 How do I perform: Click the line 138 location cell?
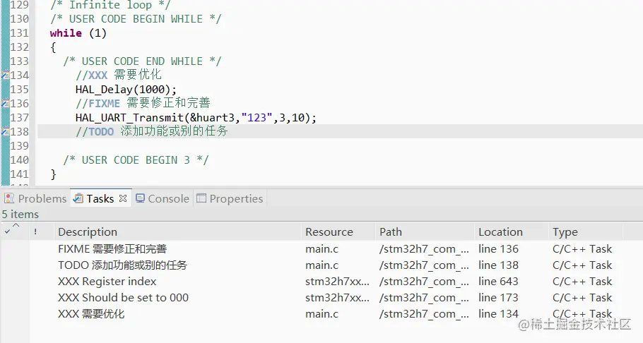click(498, 265)
